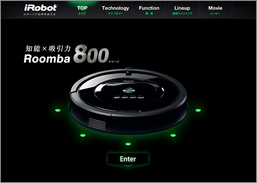The image size is (257, 183).
Task: Select the leftmost green glowing dot
Action: [58, 110]
